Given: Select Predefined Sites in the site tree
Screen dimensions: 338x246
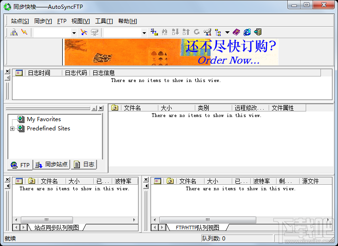Looking at the screenshot, I should coord(48,129).
